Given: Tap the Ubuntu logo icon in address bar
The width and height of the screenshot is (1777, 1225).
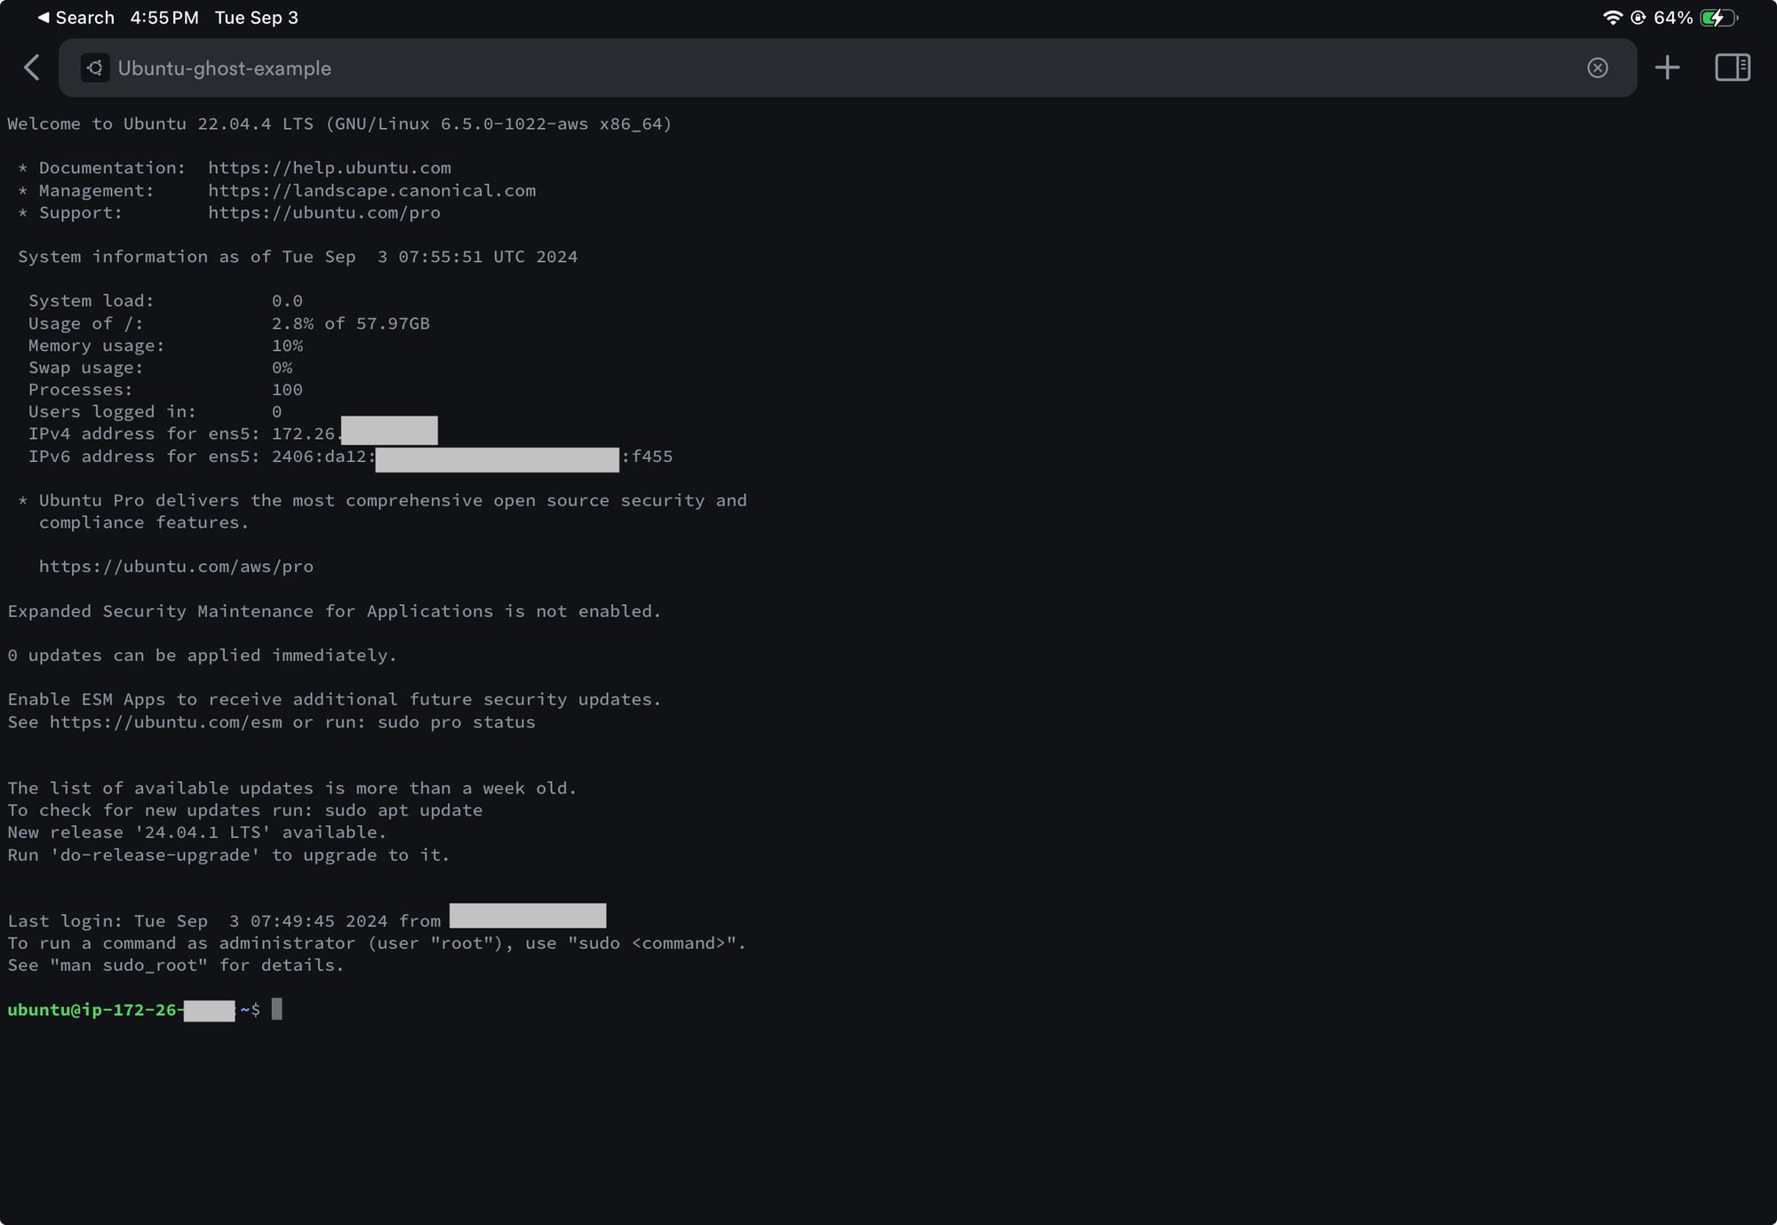Looking at the screenshot, I should tap(95, 68).
